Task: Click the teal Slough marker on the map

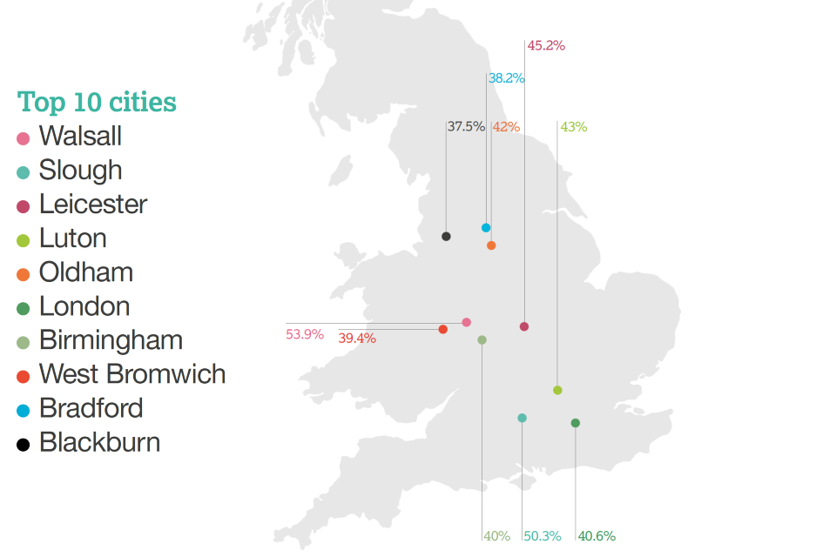Action: click(522, 418)
